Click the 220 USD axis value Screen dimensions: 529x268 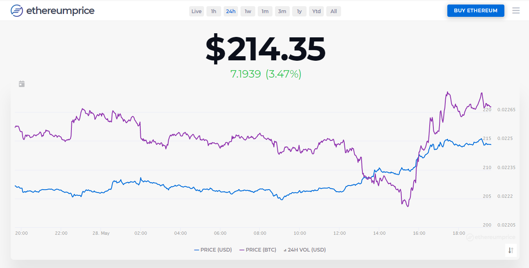tap(487, 110)
